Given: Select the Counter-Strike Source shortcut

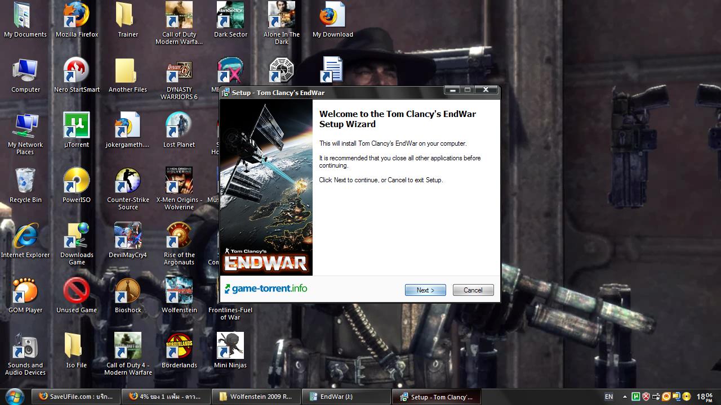Looking at the screenshot, I should tap(128, 189).
